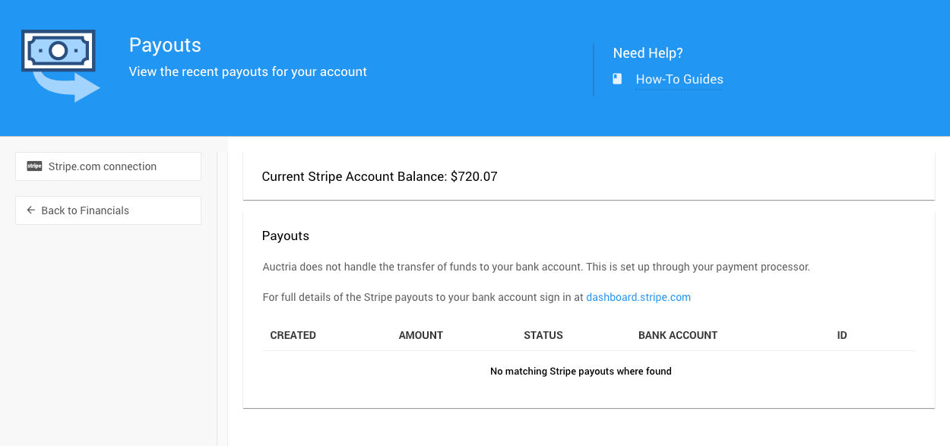The image size is (950, 446).
Task: Click the CREATED column header
Action: (293, 335)
